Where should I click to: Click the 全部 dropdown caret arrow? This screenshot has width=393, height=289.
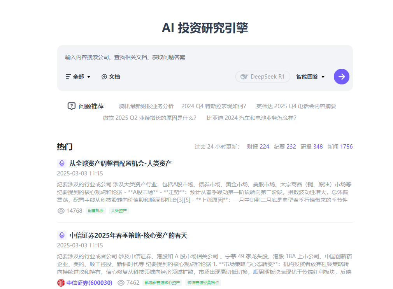89,77
